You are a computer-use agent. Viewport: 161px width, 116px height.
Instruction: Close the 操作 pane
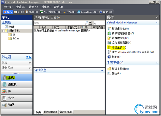tap(157, 18)
